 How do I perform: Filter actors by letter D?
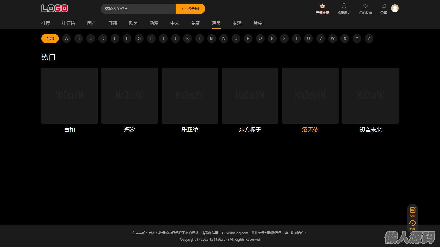[103, 38]
